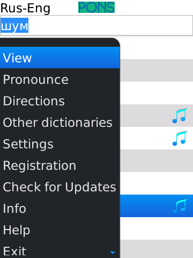Screen dimensions: 193x258
Task: Expand more menu items via the blue down arrow
Action: coord(113,253)
